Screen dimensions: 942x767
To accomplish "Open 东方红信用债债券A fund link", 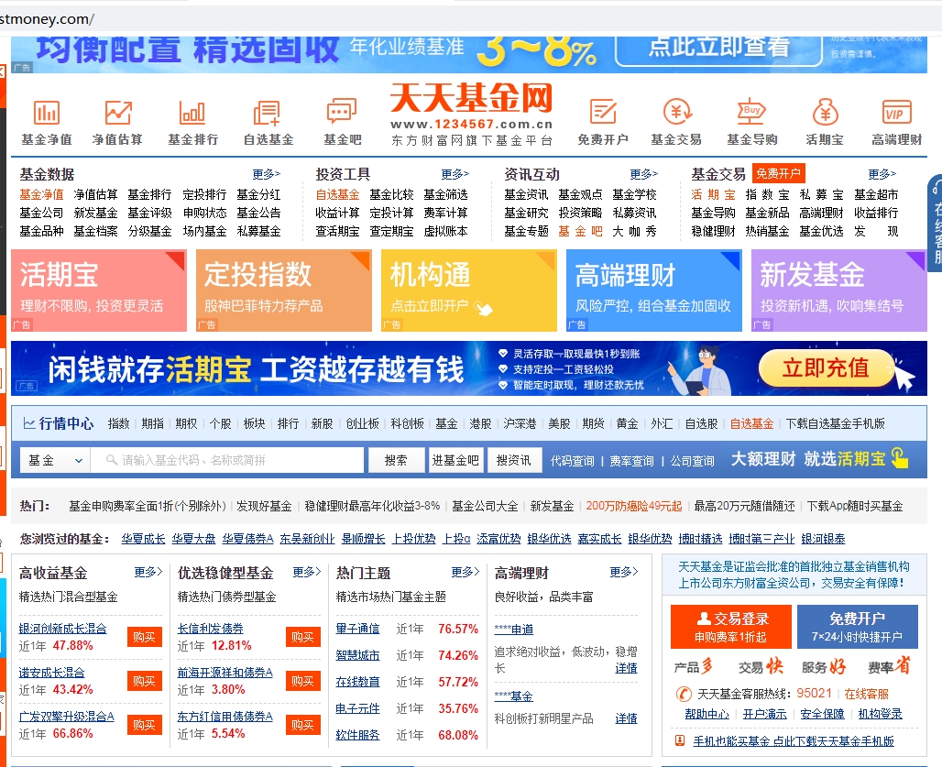I will (x=225, y=716).
